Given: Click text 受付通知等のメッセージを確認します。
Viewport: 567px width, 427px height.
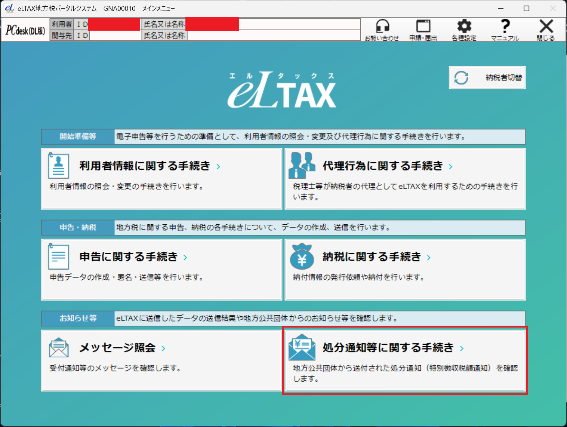Looking at the screenshot, I should pyautogui.click(x=115, y=368).
